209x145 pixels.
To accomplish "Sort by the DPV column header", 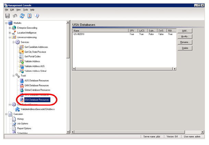I will tap(133, 30).
